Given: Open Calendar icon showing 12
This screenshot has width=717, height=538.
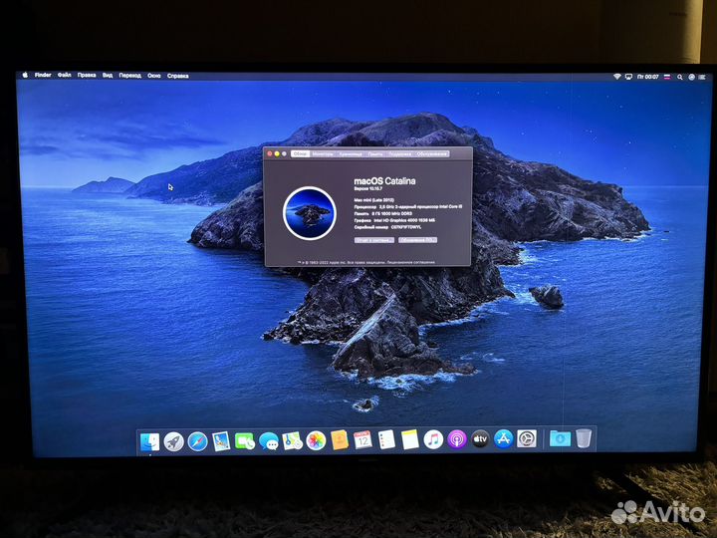Looking at the screenshot, I should tap(362, 440).
